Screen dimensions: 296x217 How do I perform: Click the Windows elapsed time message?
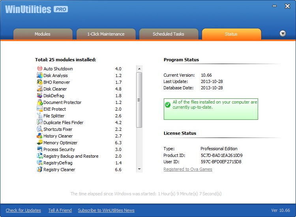coord(146,194)
